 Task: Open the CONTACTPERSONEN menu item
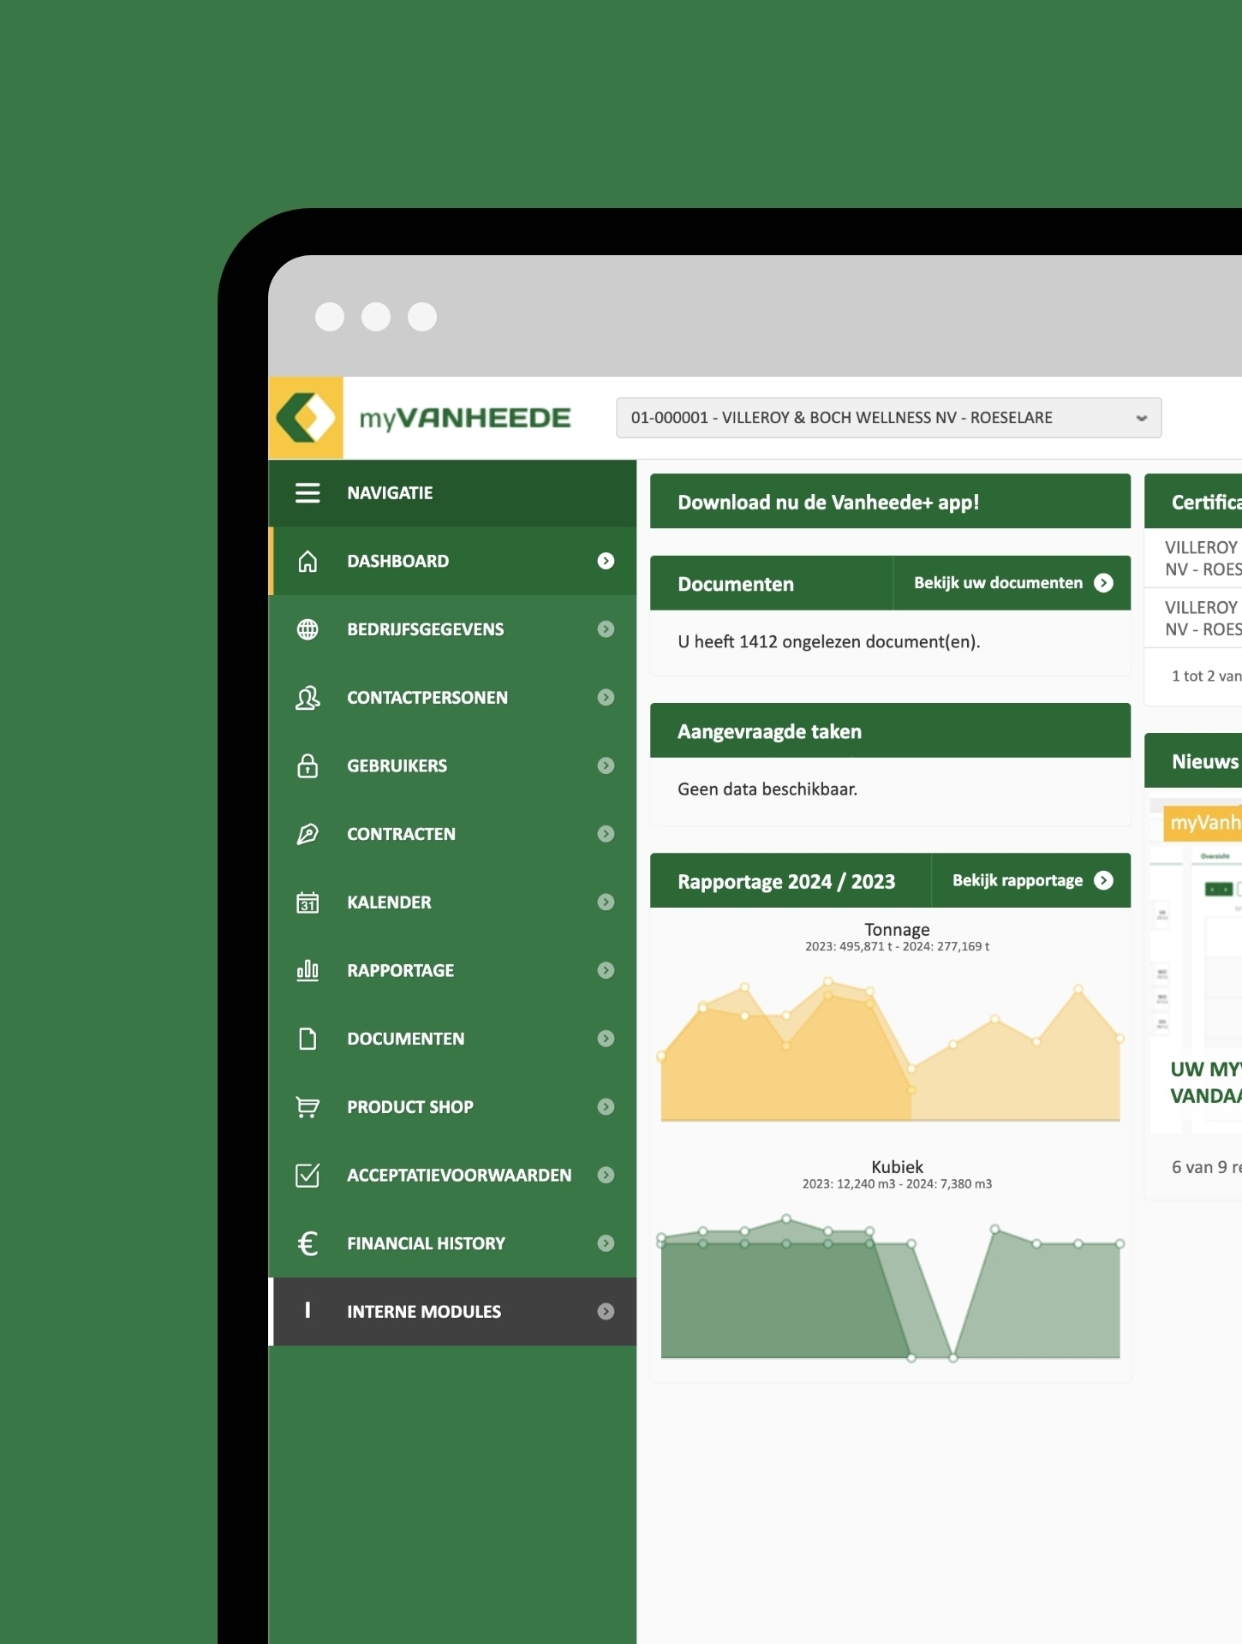click(x=453, y=698)
